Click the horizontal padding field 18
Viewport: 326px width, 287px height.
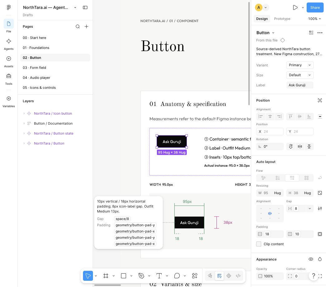(x=270, y=234)
